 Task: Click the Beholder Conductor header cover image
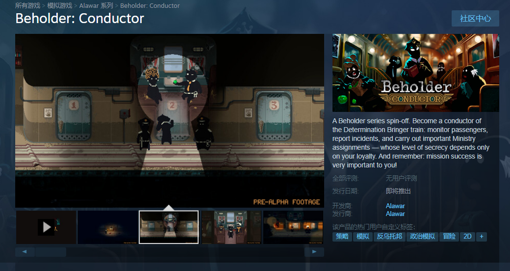[416, 73]
